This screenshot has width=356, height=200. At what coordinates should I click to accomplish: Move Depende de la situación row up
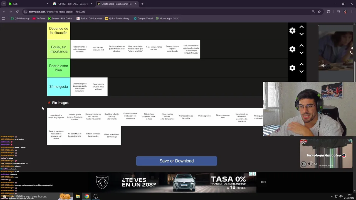(x=301, y=27)
